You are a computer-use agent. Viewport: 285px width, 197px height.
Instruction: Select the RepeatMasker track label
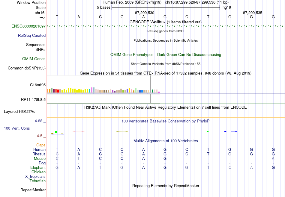coord(33,190)
